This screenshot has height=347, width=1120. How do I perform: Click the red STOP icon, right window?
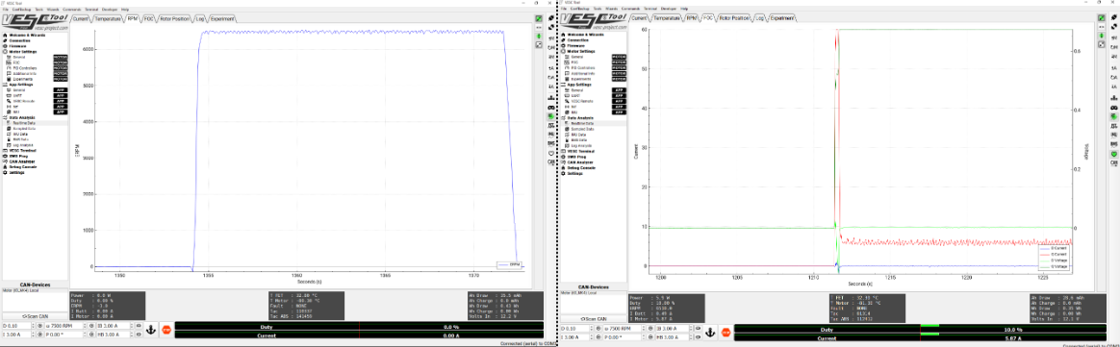[725, 333]
